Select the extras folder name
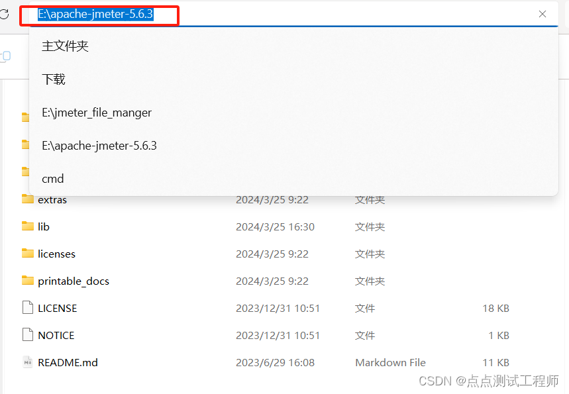This screenshot has width=569, height=394. click(52, 200)
